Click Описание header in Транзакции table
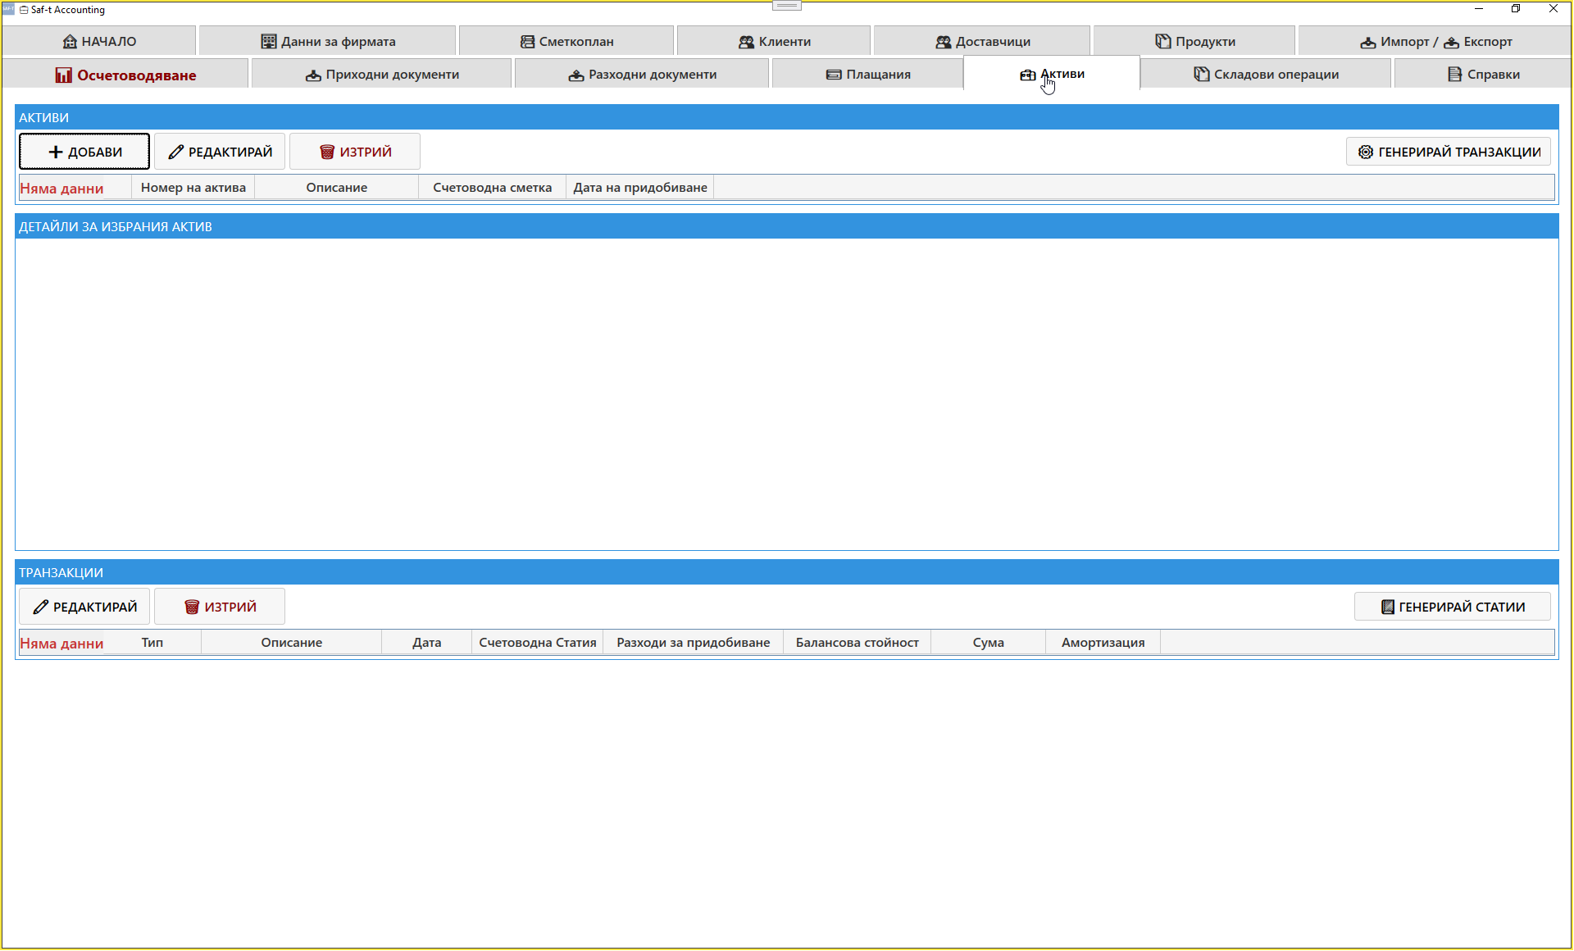 point(292,643)
